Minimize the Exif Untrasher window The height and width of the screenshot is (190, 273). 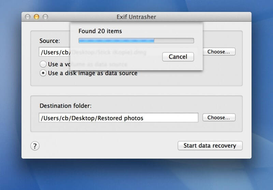point(37,17)
